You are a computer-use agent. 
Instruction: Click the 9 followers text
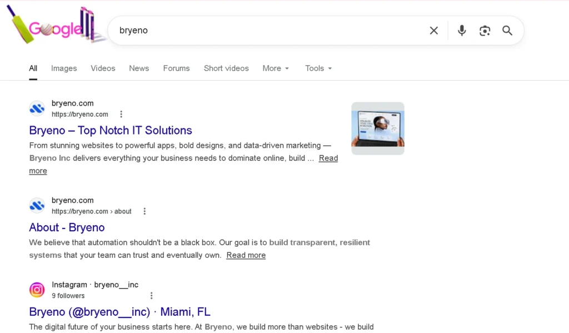[x=68, y=296]
